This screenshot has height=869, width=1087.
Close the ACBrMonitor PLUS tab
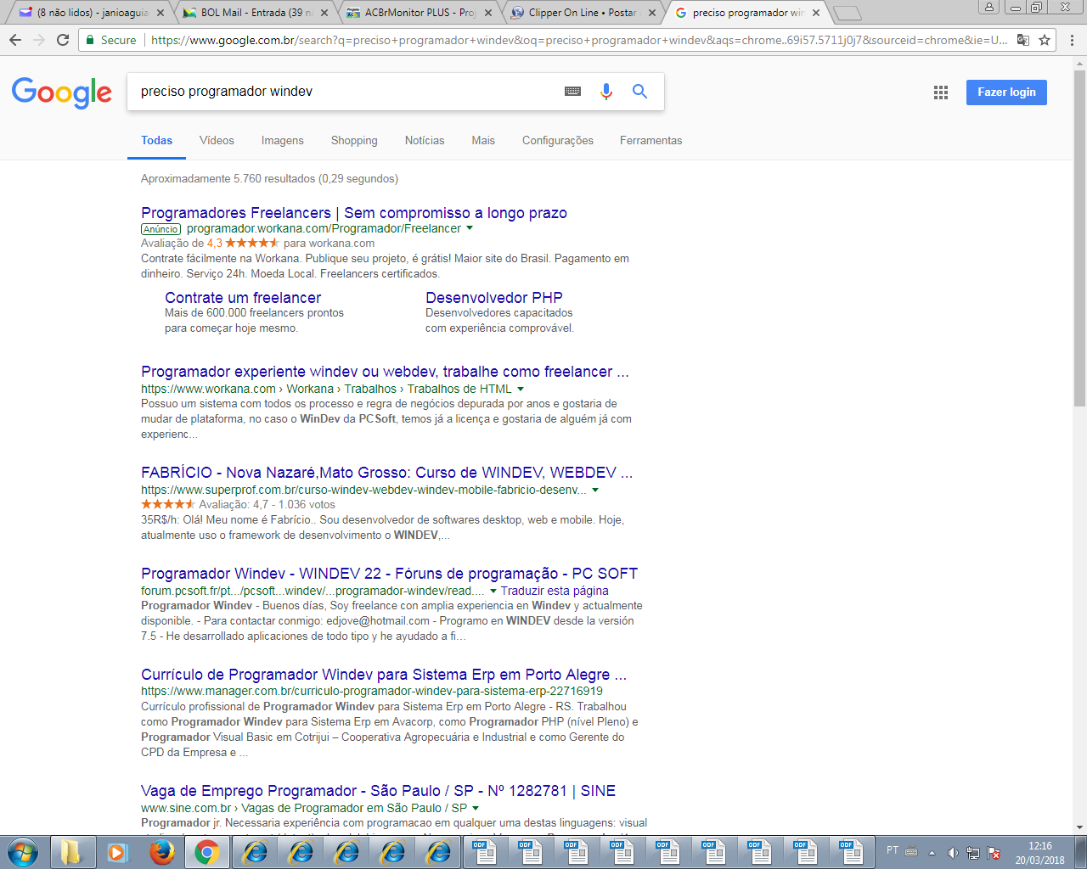click(488, 13)
